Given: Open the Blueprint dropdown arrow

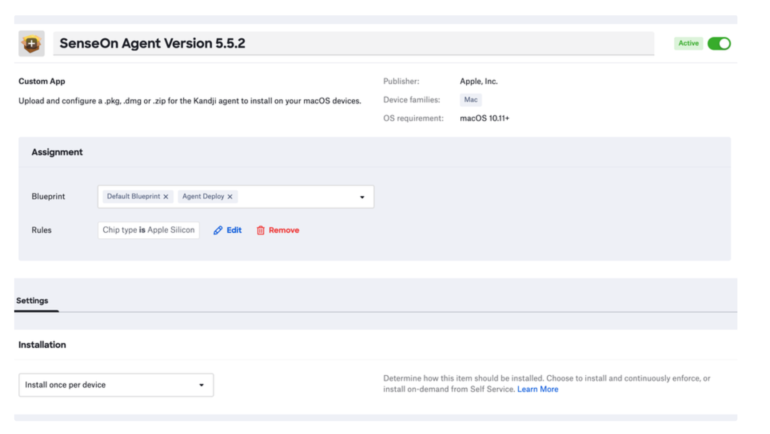Looking at the screenshot, I should (x=362, y=197).
